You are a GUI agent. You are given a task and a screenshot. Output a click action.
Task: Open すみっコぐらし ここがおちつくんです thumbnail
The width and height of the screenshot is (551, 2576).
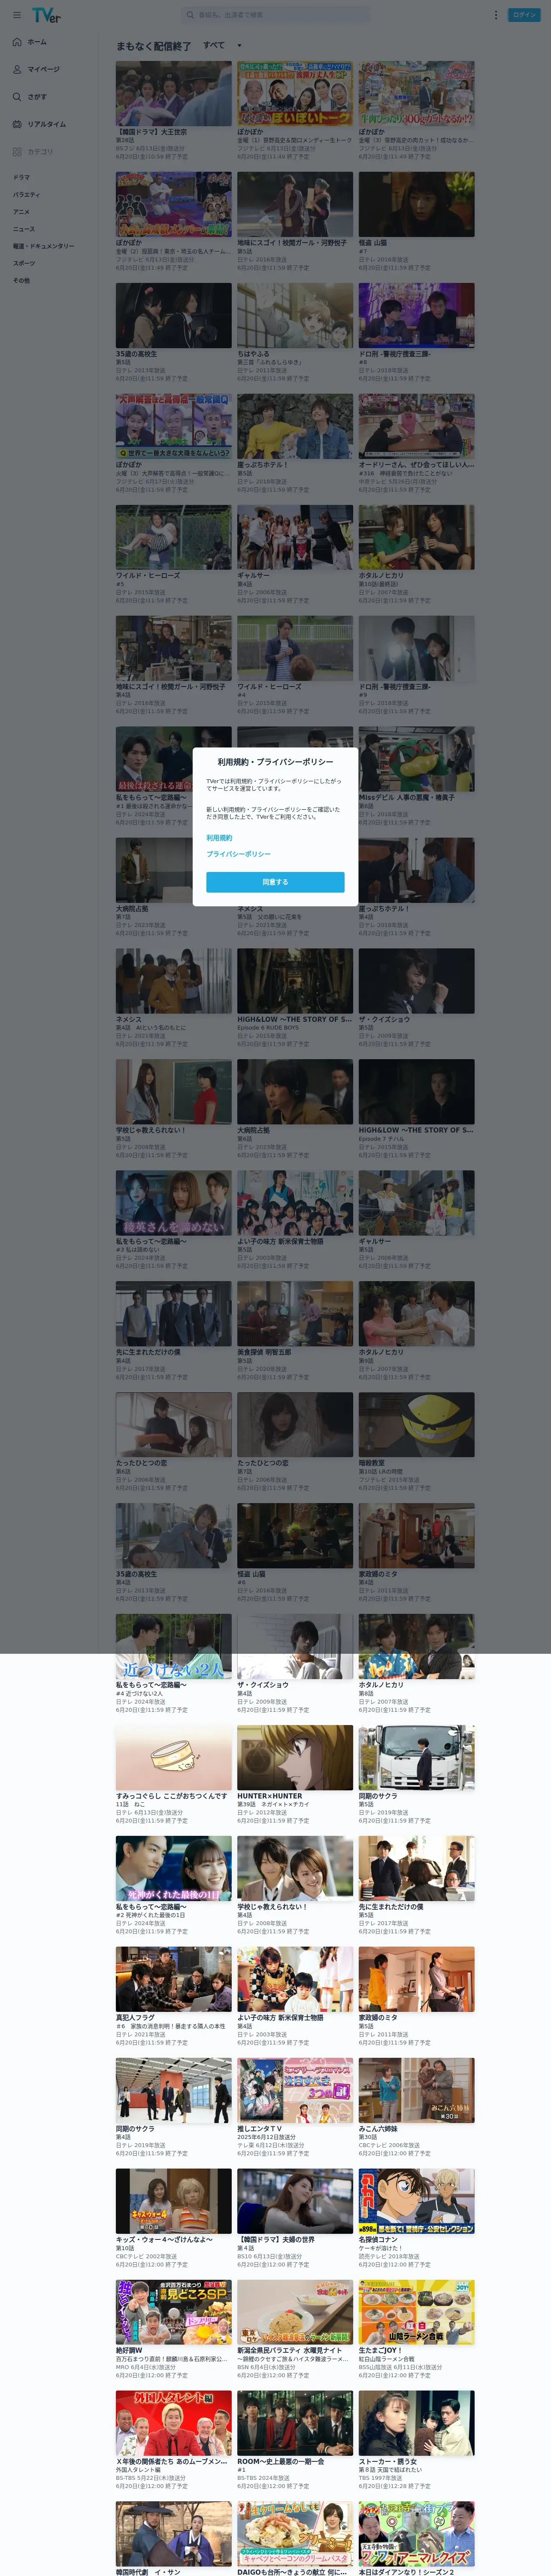tap(173, 1757)
